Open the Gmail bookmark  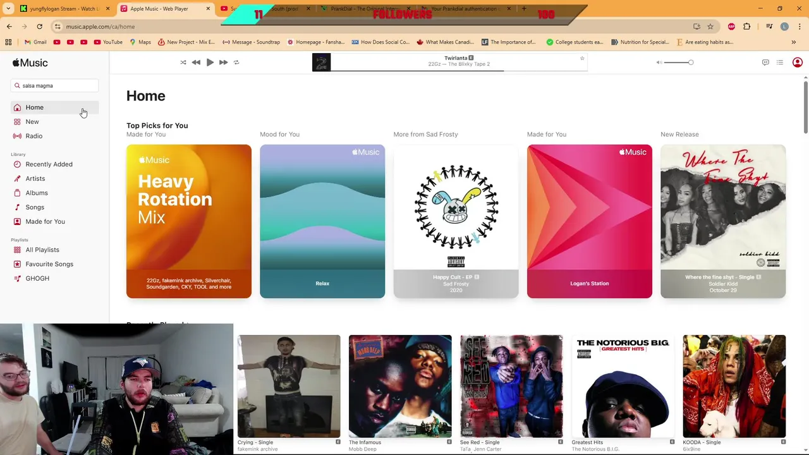point(35,42)
